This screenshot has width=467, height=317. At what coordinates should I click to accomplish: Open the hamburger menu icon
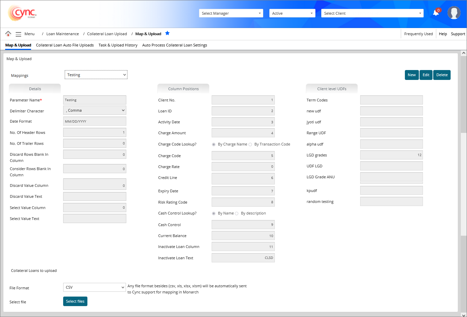point(18,34)
